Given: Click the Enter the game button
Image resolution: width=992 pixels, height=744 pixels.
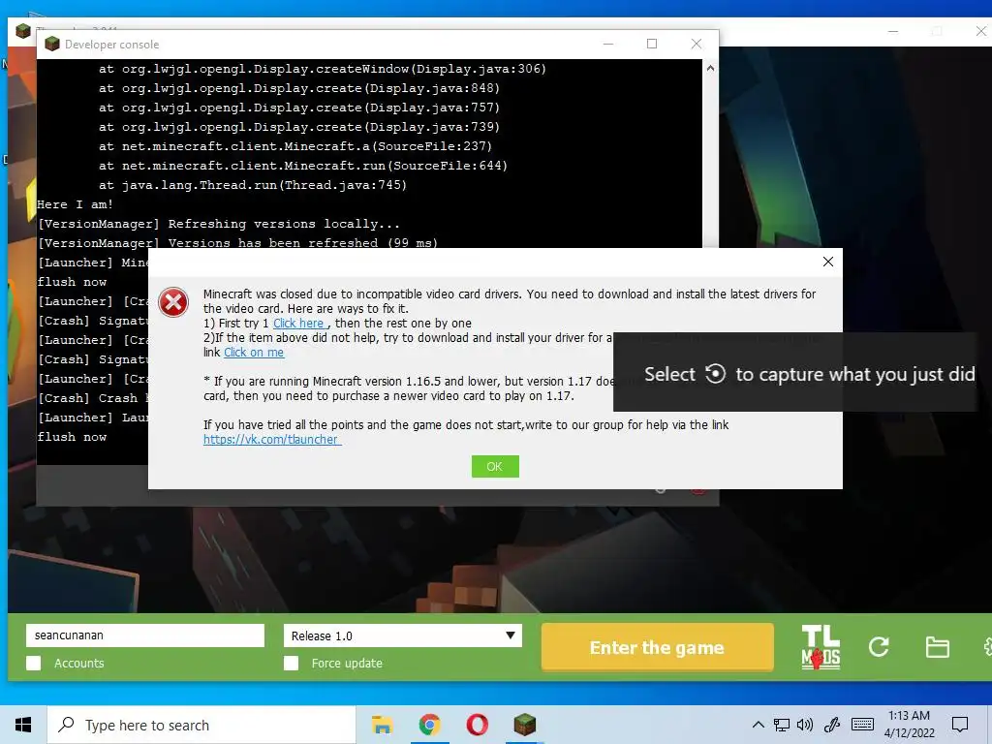Looking at the screenshot, I should tap(658, 647).
